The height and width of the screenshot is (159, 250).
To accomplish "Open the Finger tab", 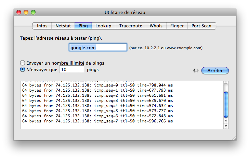I will coord(177,26).
